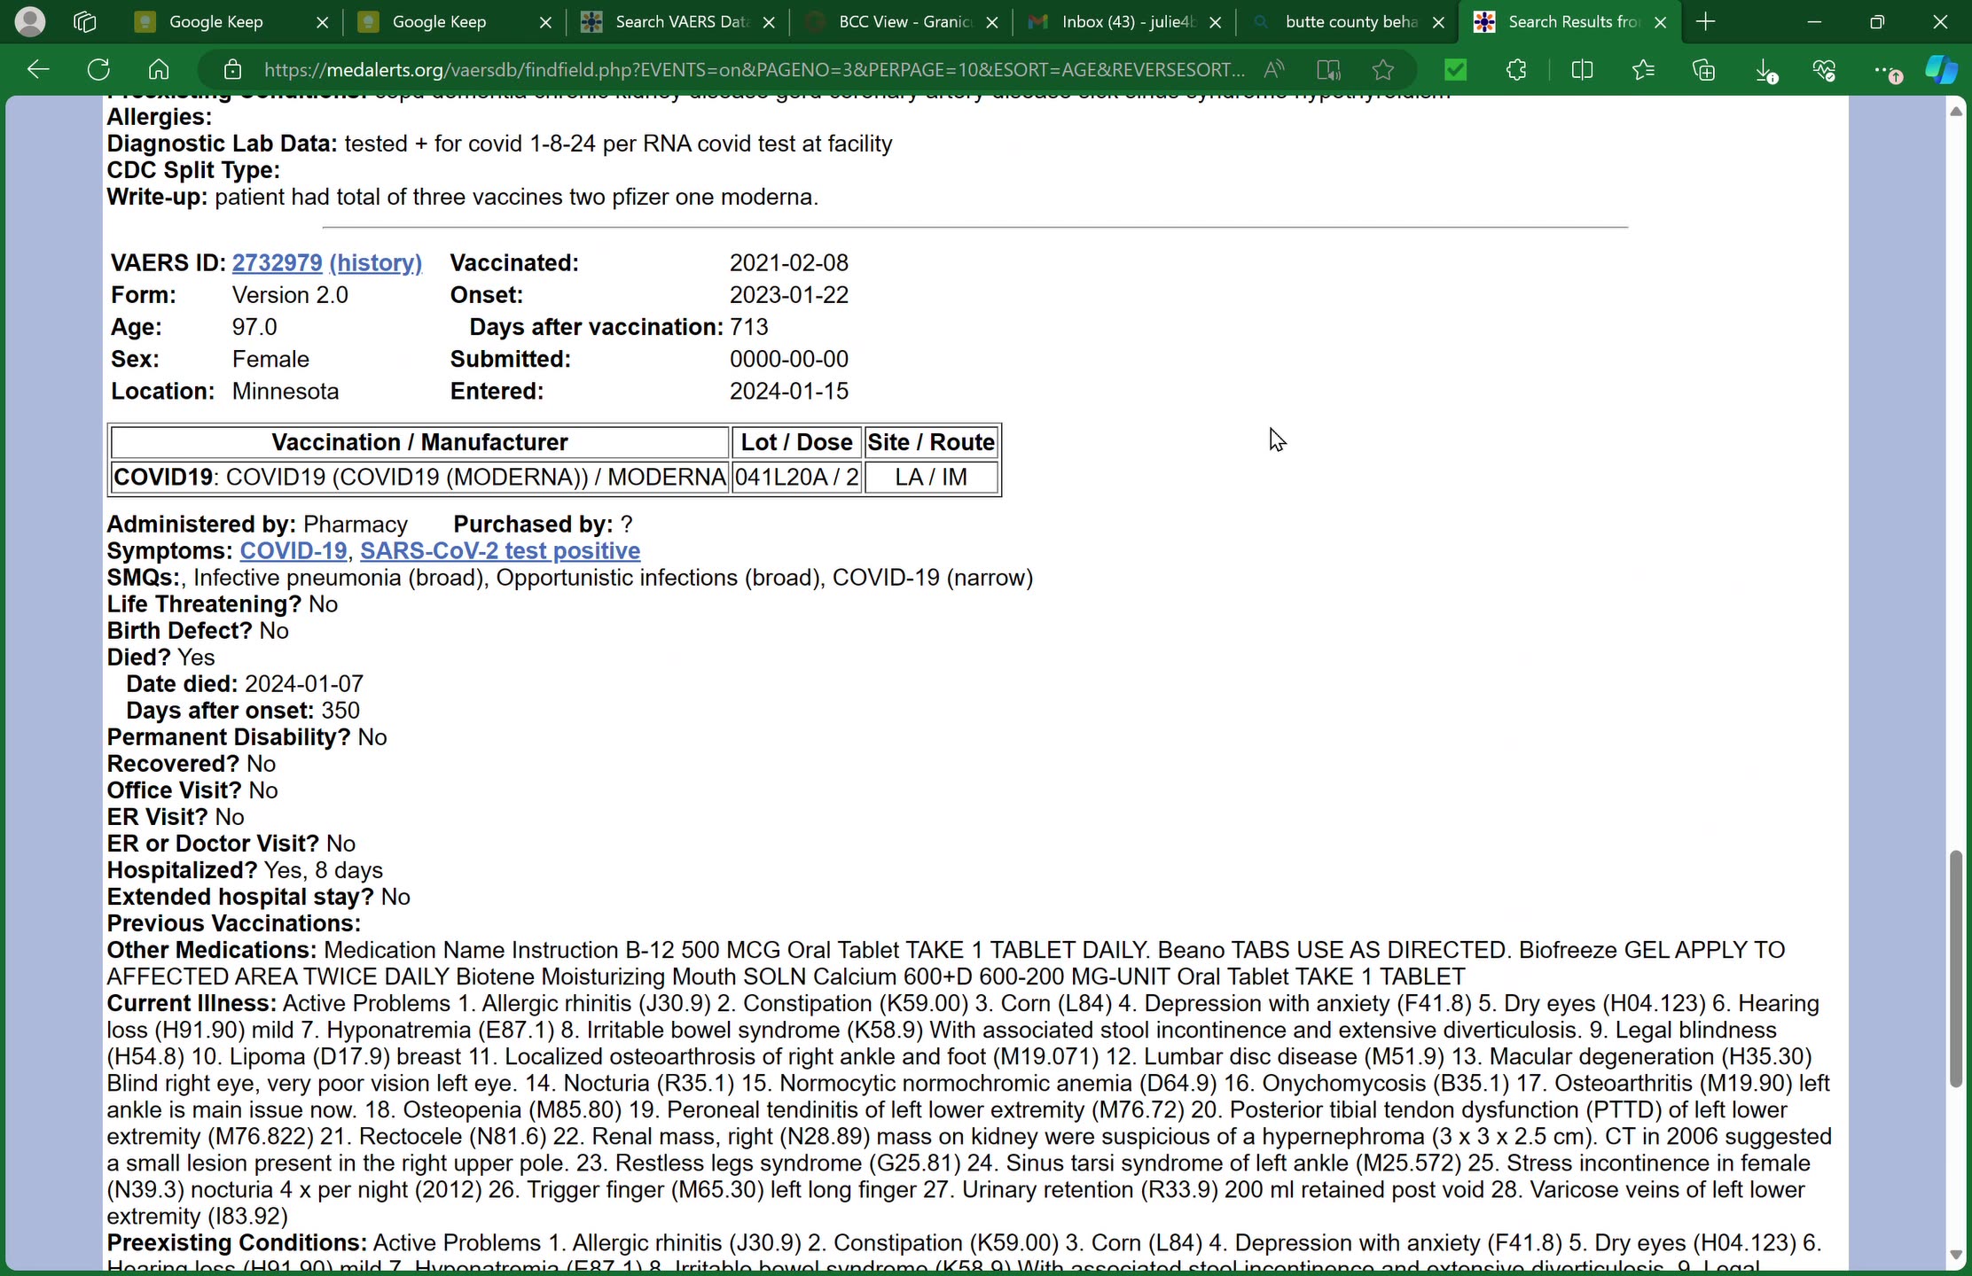Open the Tab actions menu icon
Screen dimensions: 1972x1276
point(84,21)
